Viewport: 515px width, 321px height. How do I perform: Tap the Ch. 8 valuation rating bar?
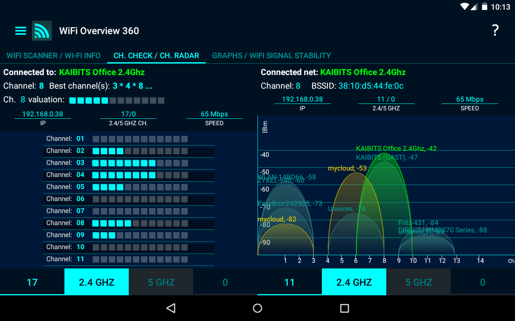(x=117, y=100)
